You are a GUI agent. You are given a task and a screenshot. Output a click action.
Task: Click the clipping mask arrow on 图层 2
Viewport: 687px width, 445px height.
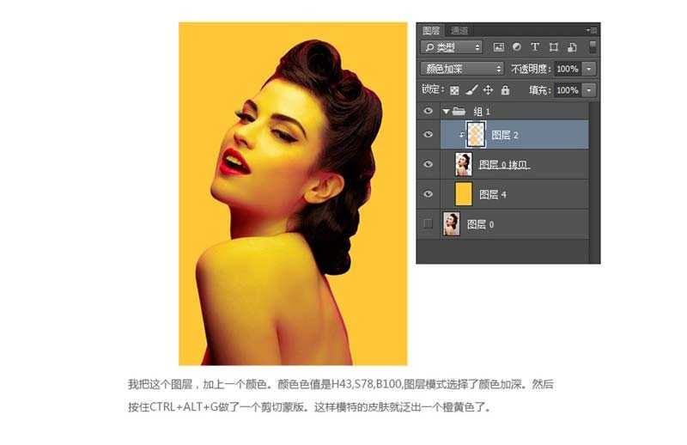(x=461, y=135)
